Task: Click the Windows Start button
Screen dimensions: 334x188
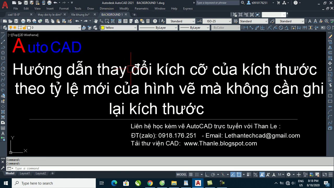Action: point(6,183)
